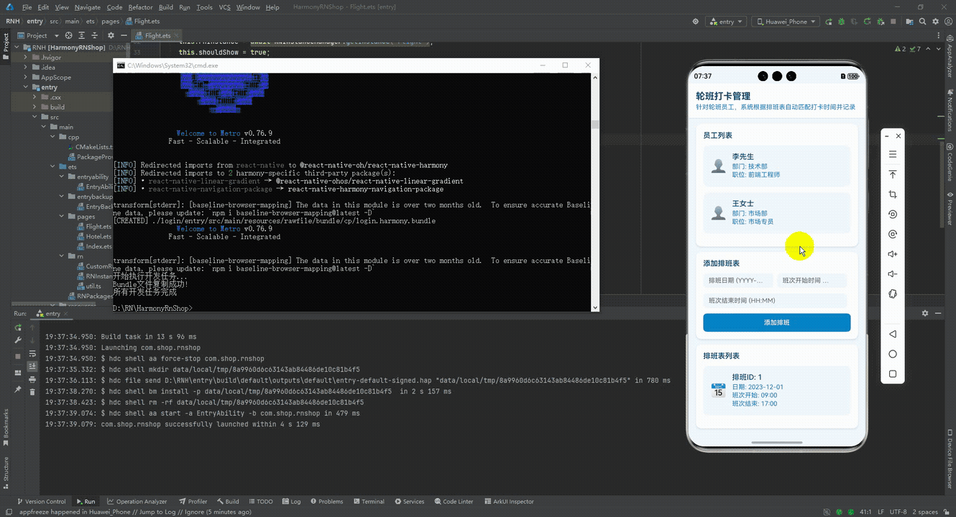
Task: Open the Refactor menu
Action: [140, 7]
